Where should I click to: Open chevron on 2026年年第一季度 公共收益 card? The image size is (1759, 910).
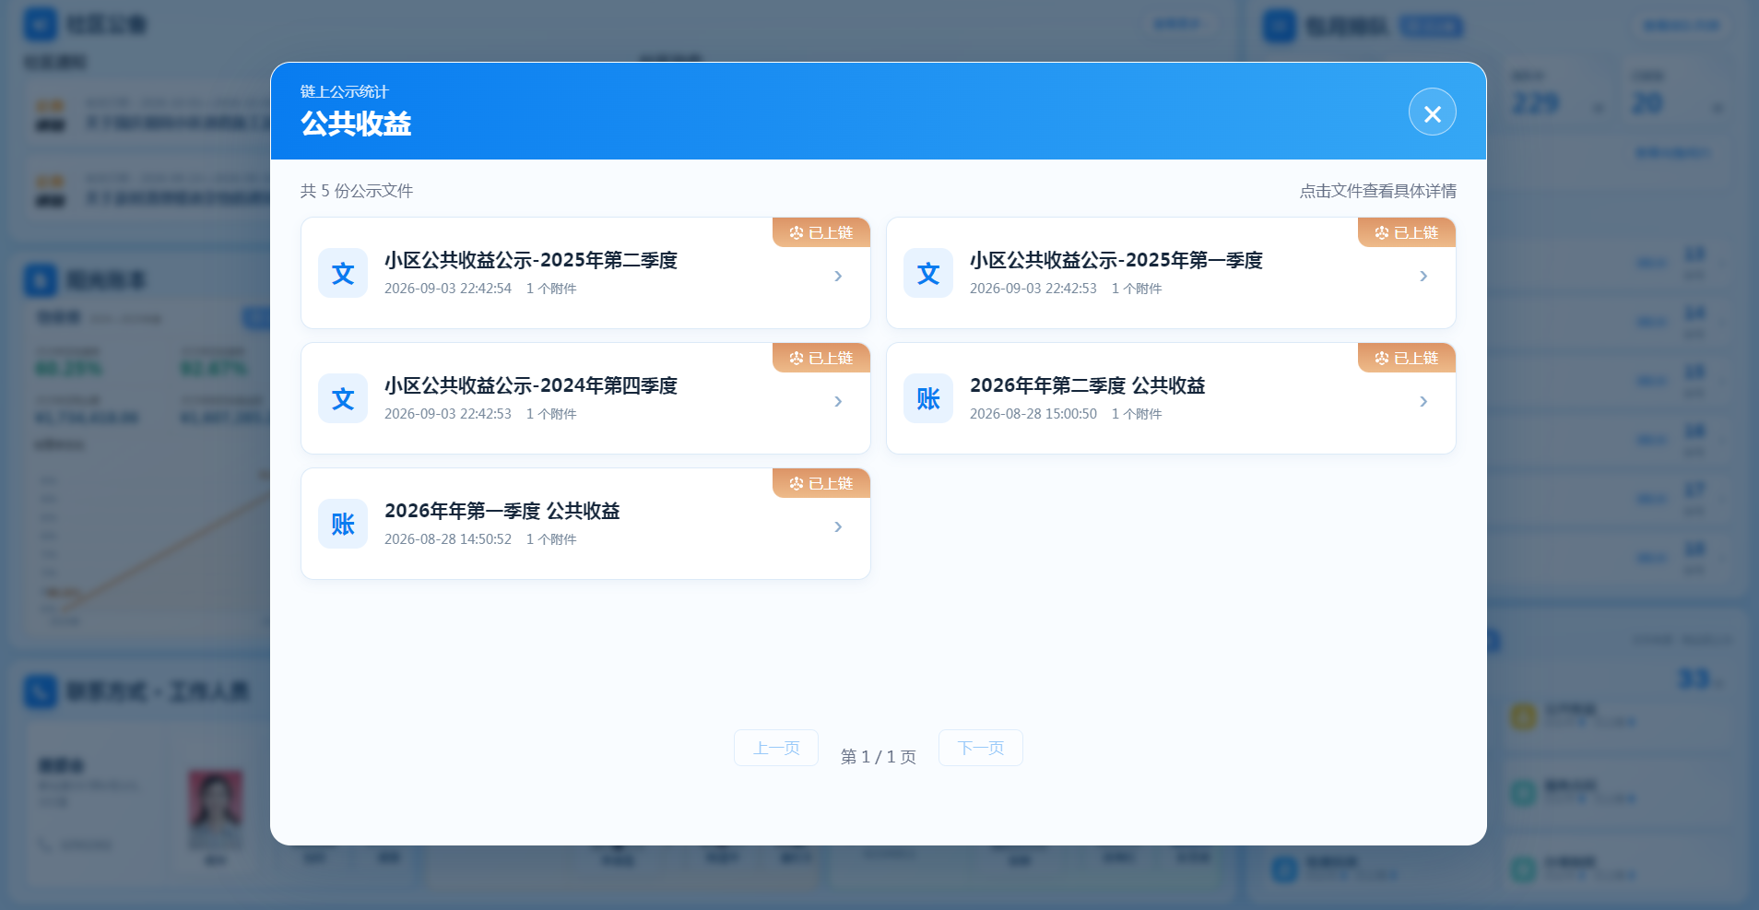click(838, 526)
